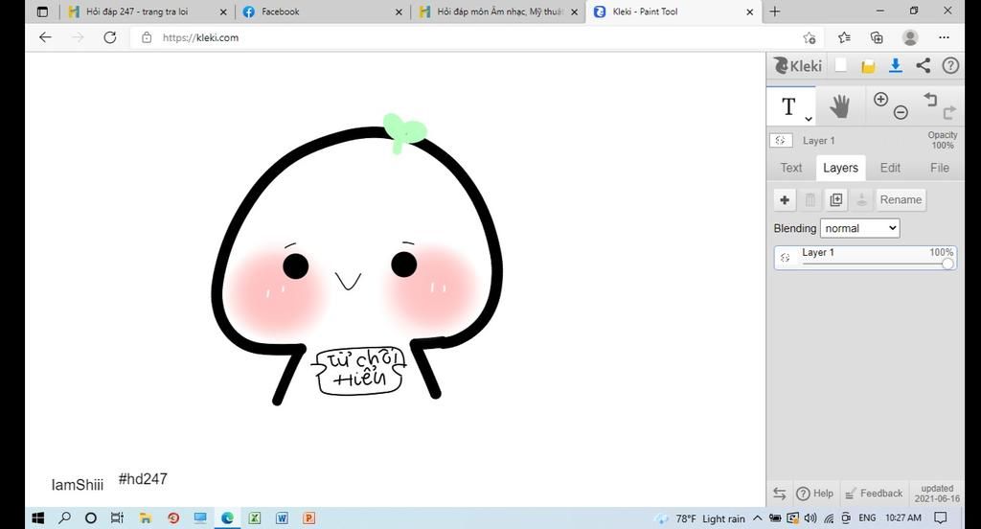Switch to the File tab
This screenshot has height=529, width=981.
[x=939, y=168]
